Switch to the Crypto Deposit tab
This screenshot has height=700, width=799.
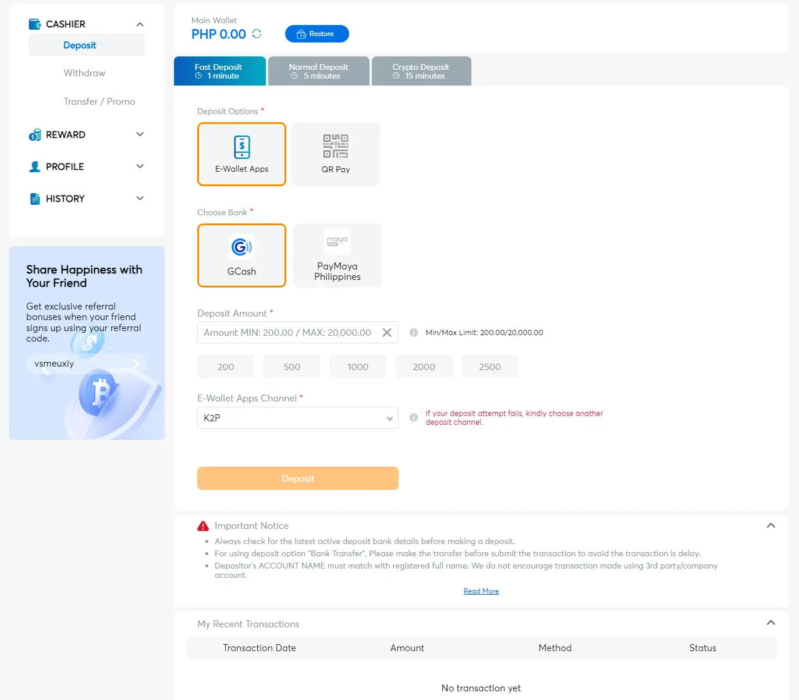[x=421, y=70]
